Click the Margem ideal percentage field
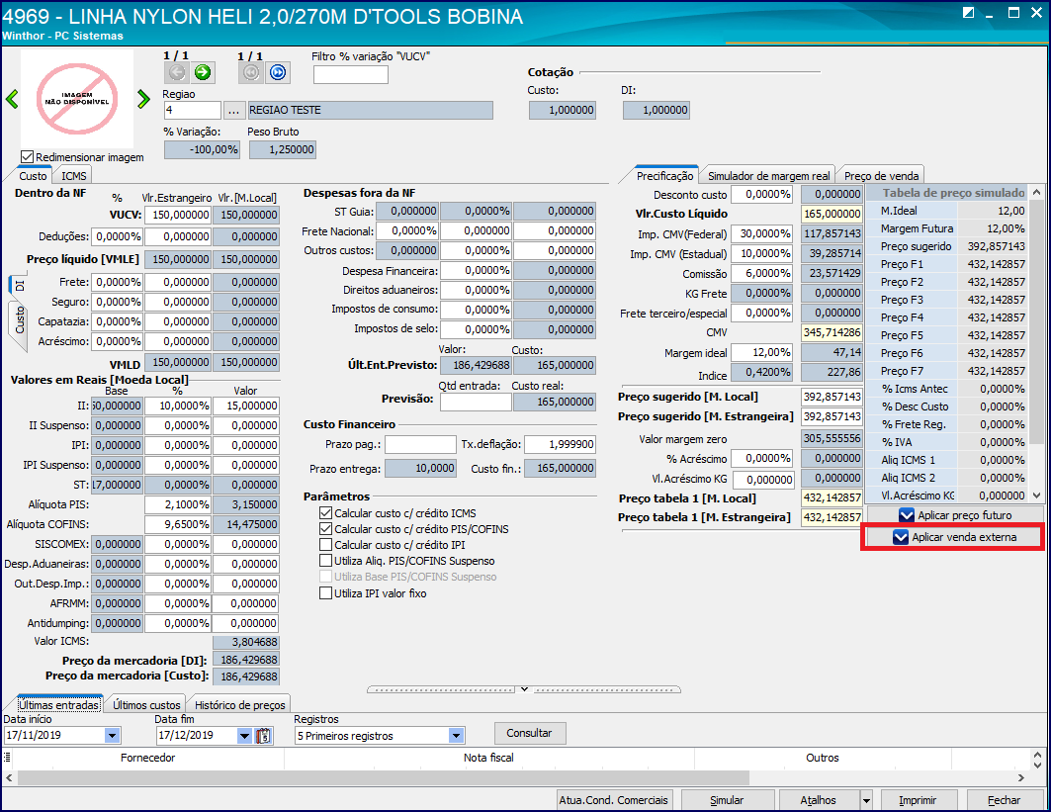1051x812 pixels. 761,353
